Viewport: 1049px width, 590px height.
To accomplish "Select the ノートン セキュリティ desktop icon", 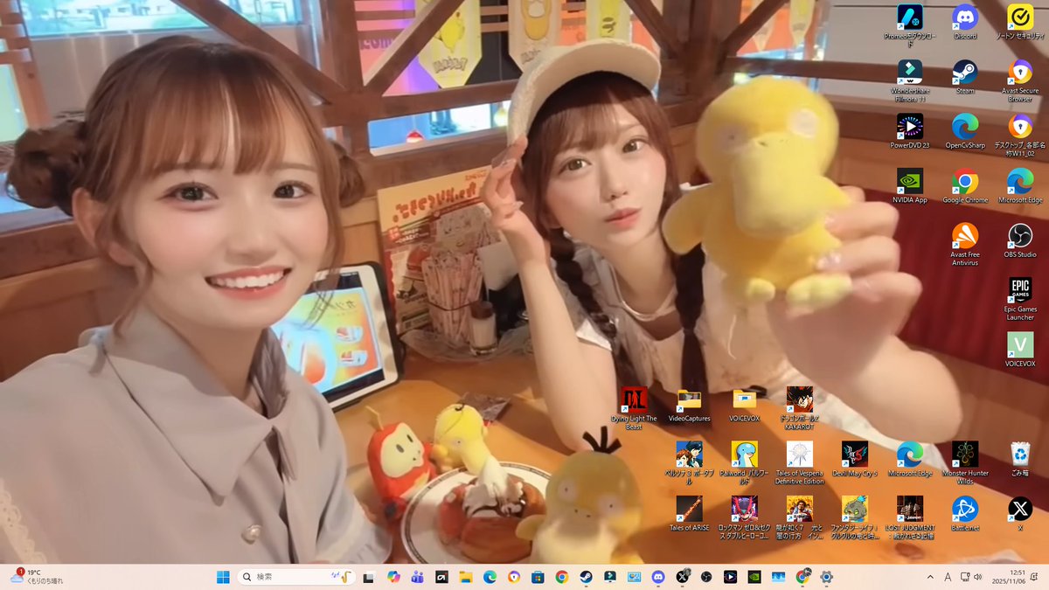I will click(1019, 22).
